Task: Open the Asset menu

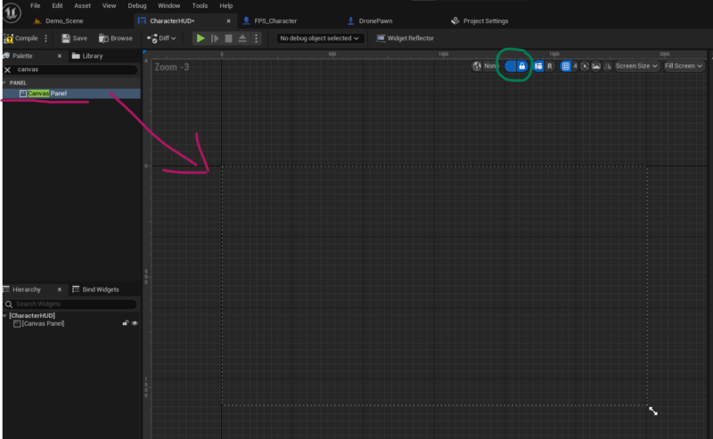Action: coord(82,6)
